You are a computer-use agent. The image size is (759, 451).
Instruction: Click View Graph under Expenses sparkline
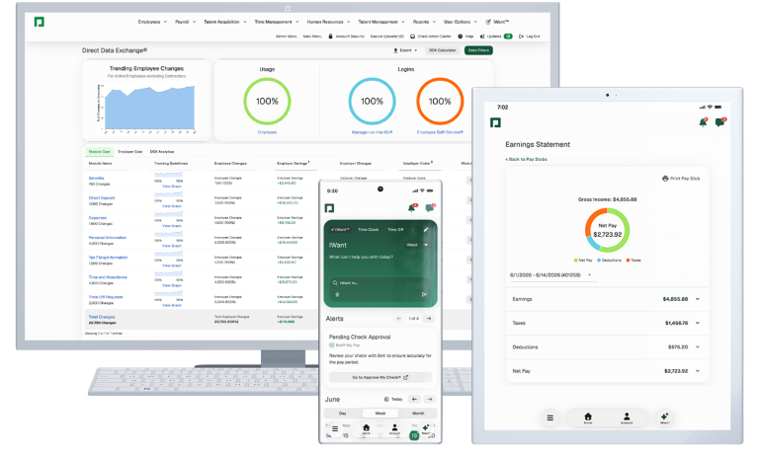[172, 226]
